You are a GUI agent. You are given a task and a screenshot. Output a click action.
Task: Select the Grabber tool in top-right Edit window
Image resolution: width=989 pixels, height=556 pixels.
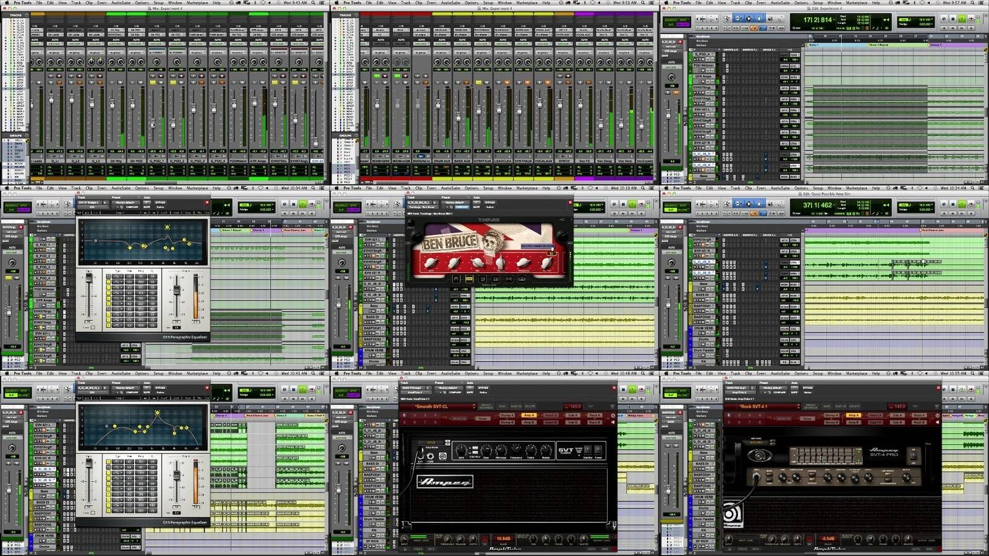759,19
